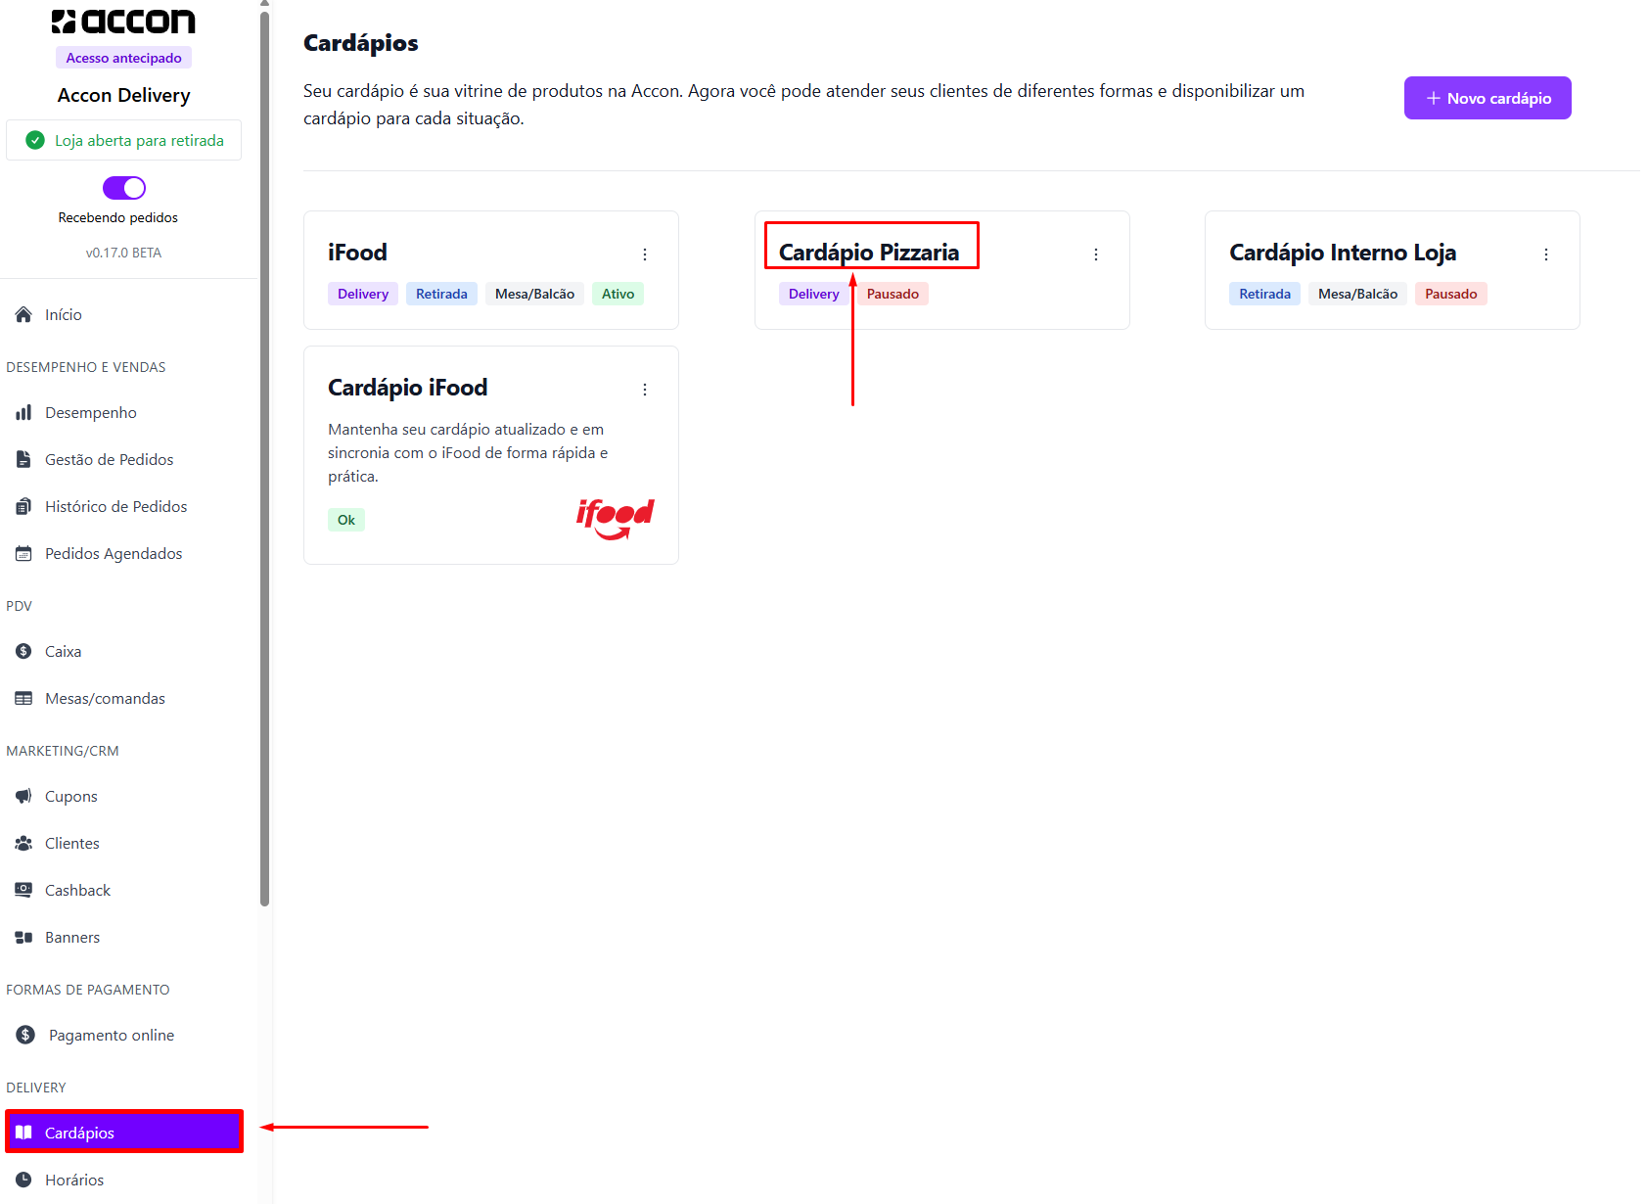Click the Horários clock icon
This screenshot has height=1204, width=1648.
(x=23, y=1180)
